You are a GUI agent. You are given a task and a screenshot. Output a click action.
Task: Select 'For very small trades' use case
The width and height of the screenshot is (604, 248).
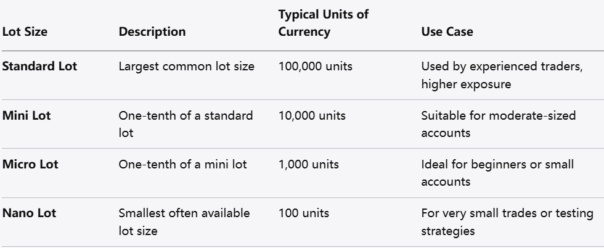[507, 222]
